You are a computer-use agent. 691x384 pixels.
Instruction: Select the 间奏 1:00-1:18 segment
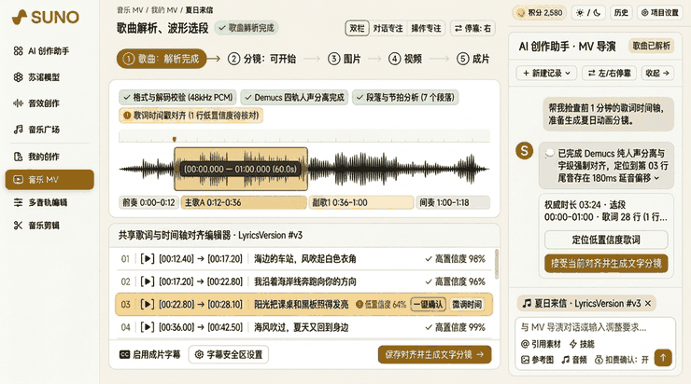(453, 203)
